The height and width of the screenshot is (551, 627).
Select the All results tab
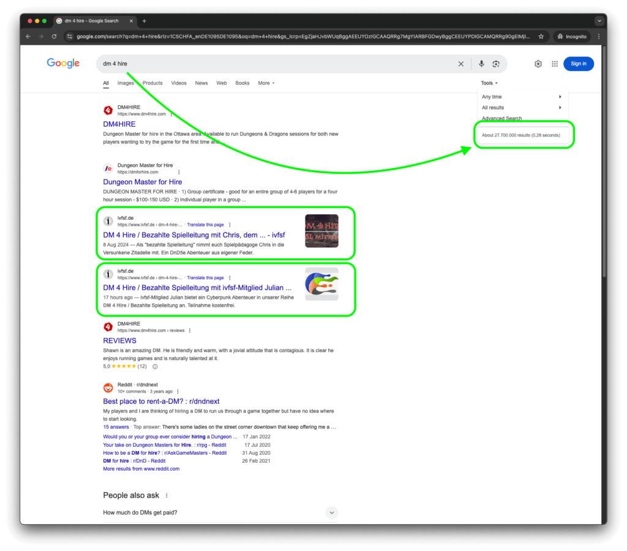pos(106,83)
